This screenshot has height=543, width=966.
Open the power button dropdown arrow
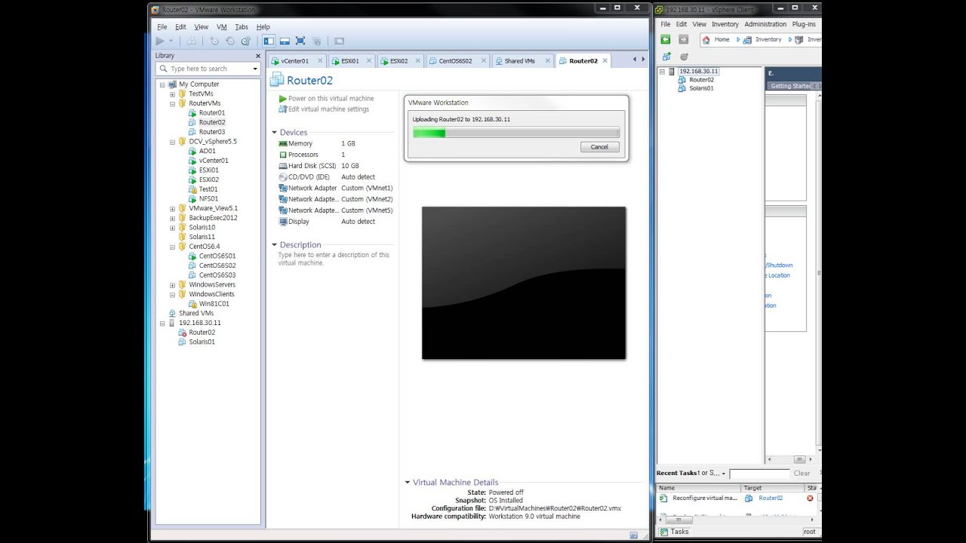click(x=171, y=41)
